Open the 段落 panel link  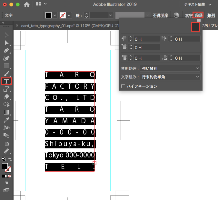[199, 15]
